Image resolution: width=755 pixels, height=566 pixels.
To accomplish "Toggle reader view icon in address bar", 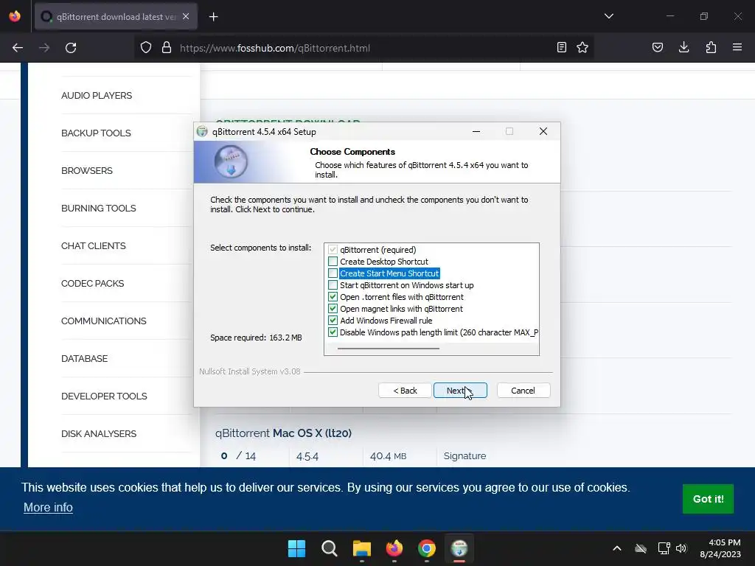I will tap(561, 47).
